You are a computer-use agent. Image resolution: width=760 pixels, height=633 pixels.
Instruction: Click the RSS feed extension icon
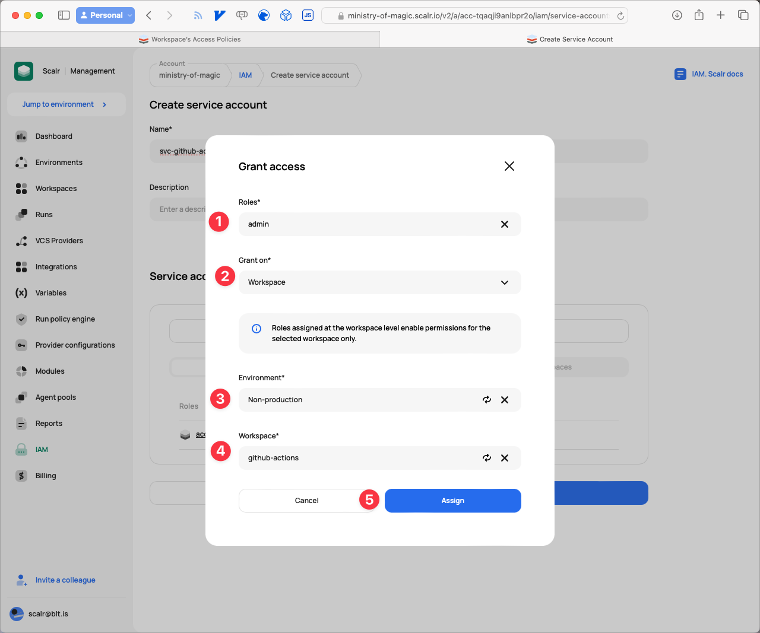tap(198, 15)
